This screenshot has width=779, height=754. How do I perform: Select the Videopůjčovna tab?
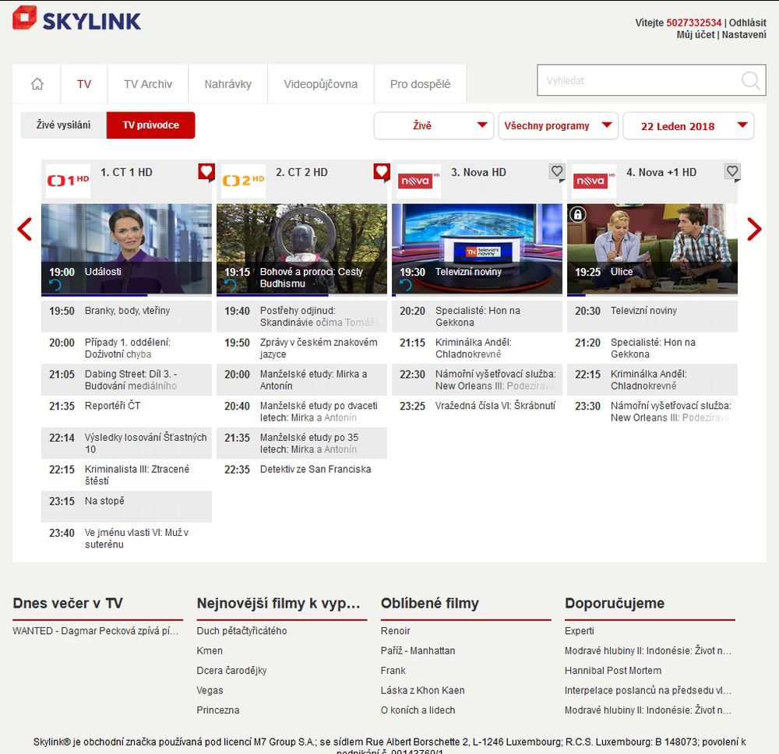coord(320,83)
